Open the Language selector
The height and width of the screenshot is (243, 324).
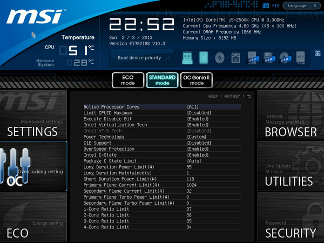point(297,5)
